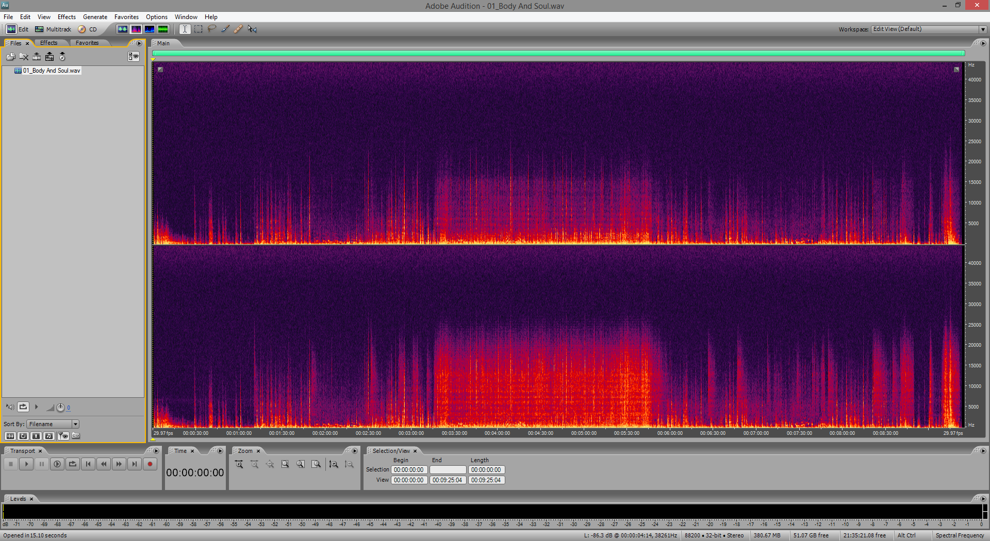Viewport: 990px width, 541px height.
Task: Go to beginning of file
Action: [88, 464]
